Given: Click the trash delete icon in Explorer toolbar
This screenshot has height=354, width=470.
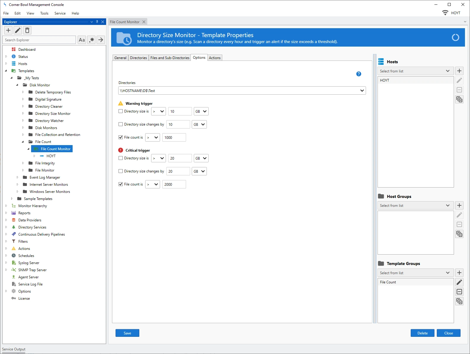Looking at the screenshot, I should click(27, 30).
